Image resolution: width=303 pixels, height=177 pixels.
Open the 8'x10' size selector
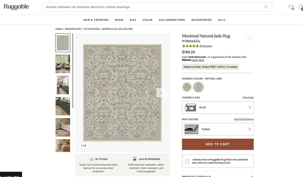tap(218, 108)
